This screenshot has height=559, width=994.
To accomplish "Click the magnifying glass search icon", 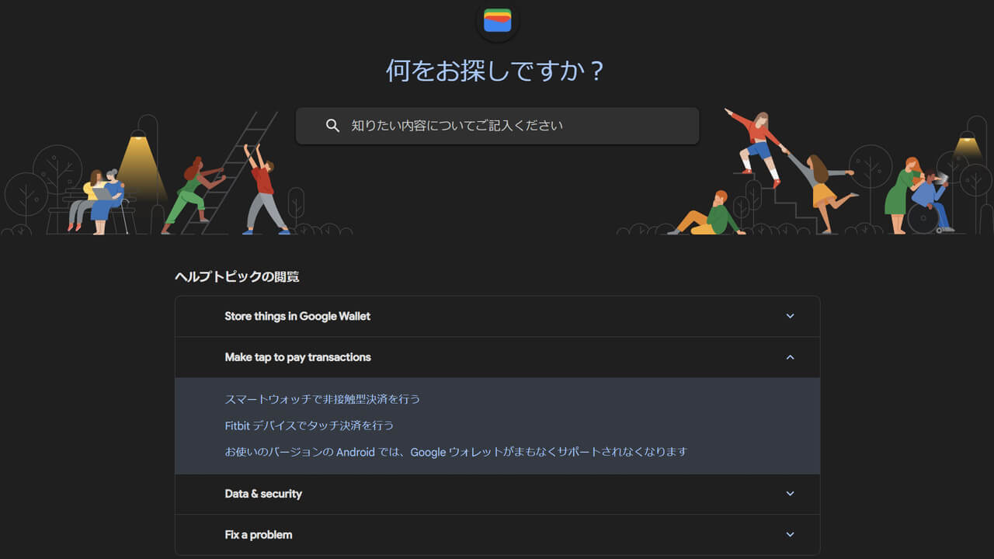I will click(x=333, y=125).
